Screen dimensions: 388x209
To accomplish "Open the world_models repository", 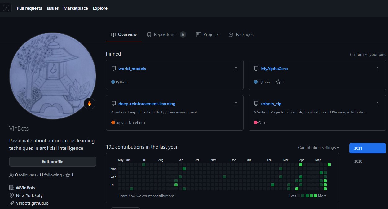I will [132, 69].
